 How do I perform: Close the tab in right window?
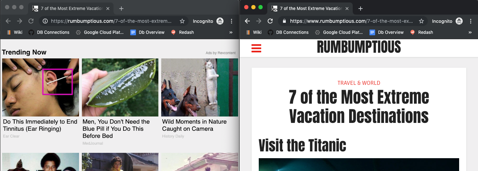click(347, 9)
